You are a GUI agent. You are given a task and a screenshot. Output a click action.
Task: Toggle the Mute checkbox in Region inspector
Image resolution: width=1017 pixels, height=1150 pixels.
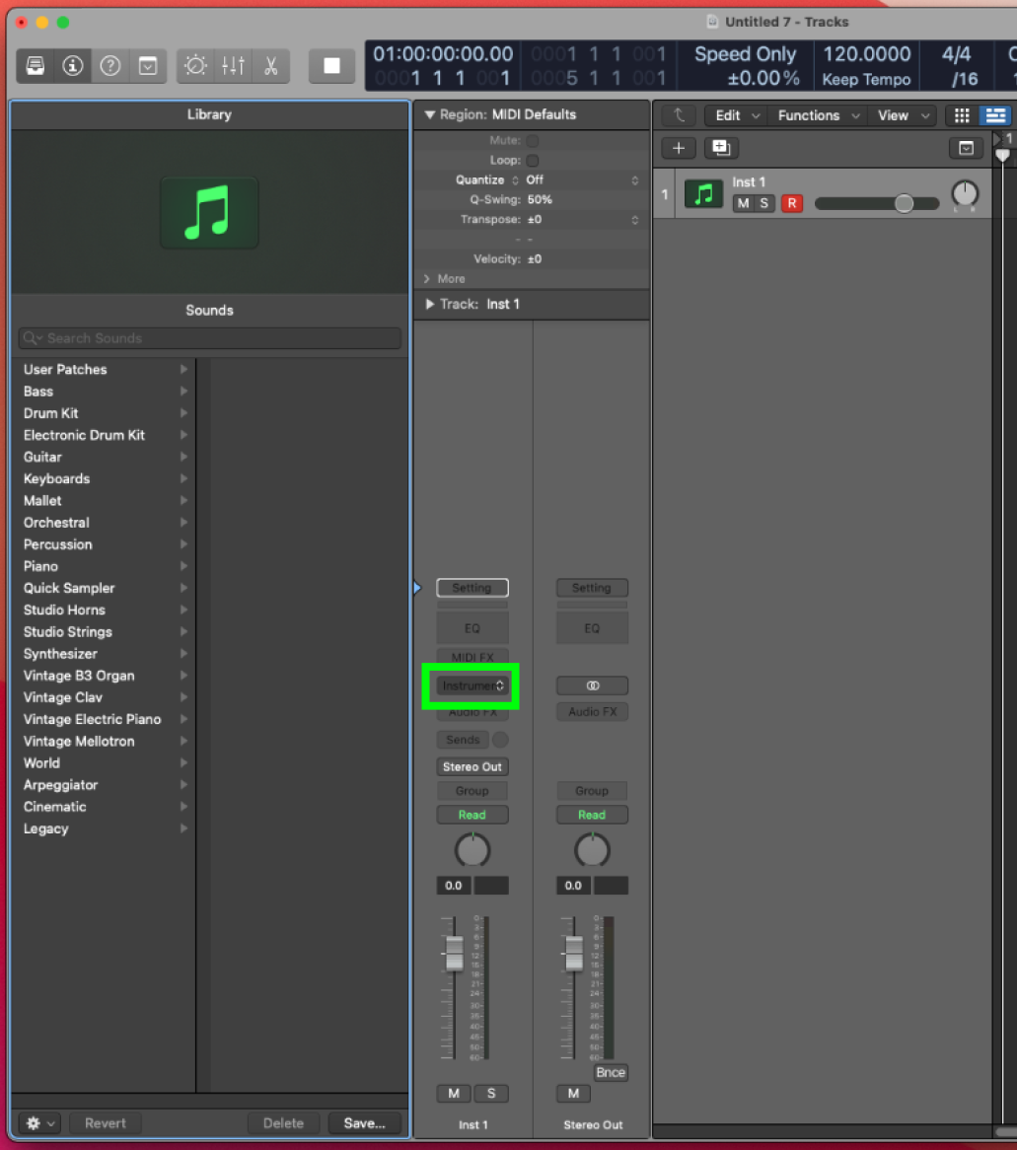point(533,140)
